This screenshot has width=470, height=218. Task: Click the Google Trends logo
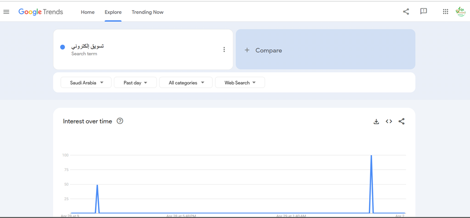tap(41, 12)
